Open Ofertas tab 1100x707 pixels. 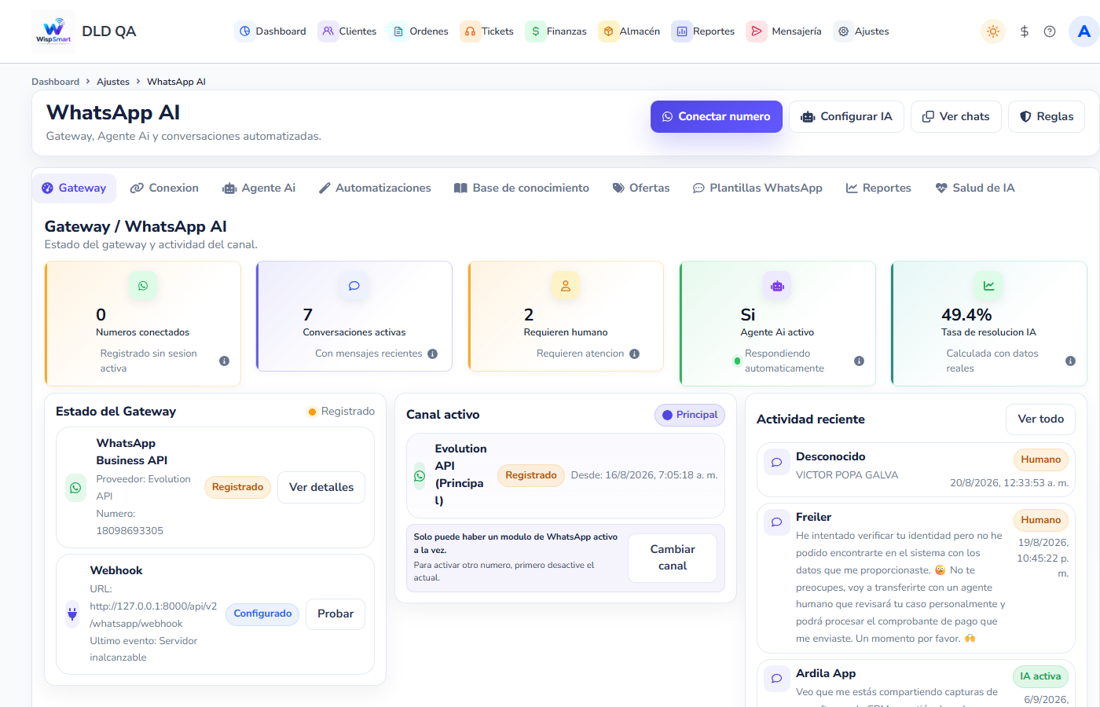641,189
